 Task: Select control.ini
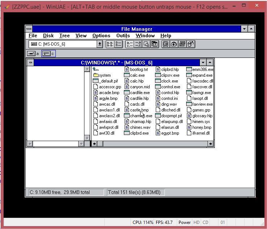pos(167,98)
